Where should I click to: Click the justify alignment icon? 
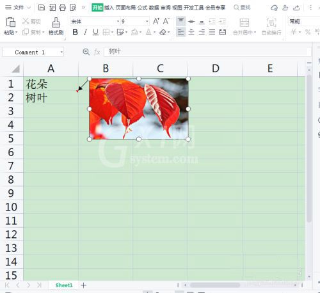click(x=212, y=32)
